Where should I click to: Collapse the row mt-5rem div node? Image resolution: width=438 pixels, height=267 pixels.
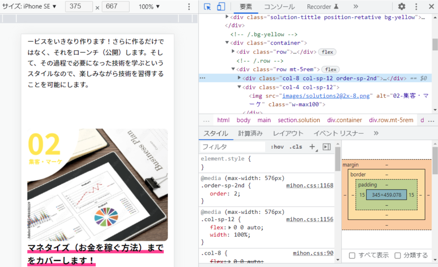[233, 69]
